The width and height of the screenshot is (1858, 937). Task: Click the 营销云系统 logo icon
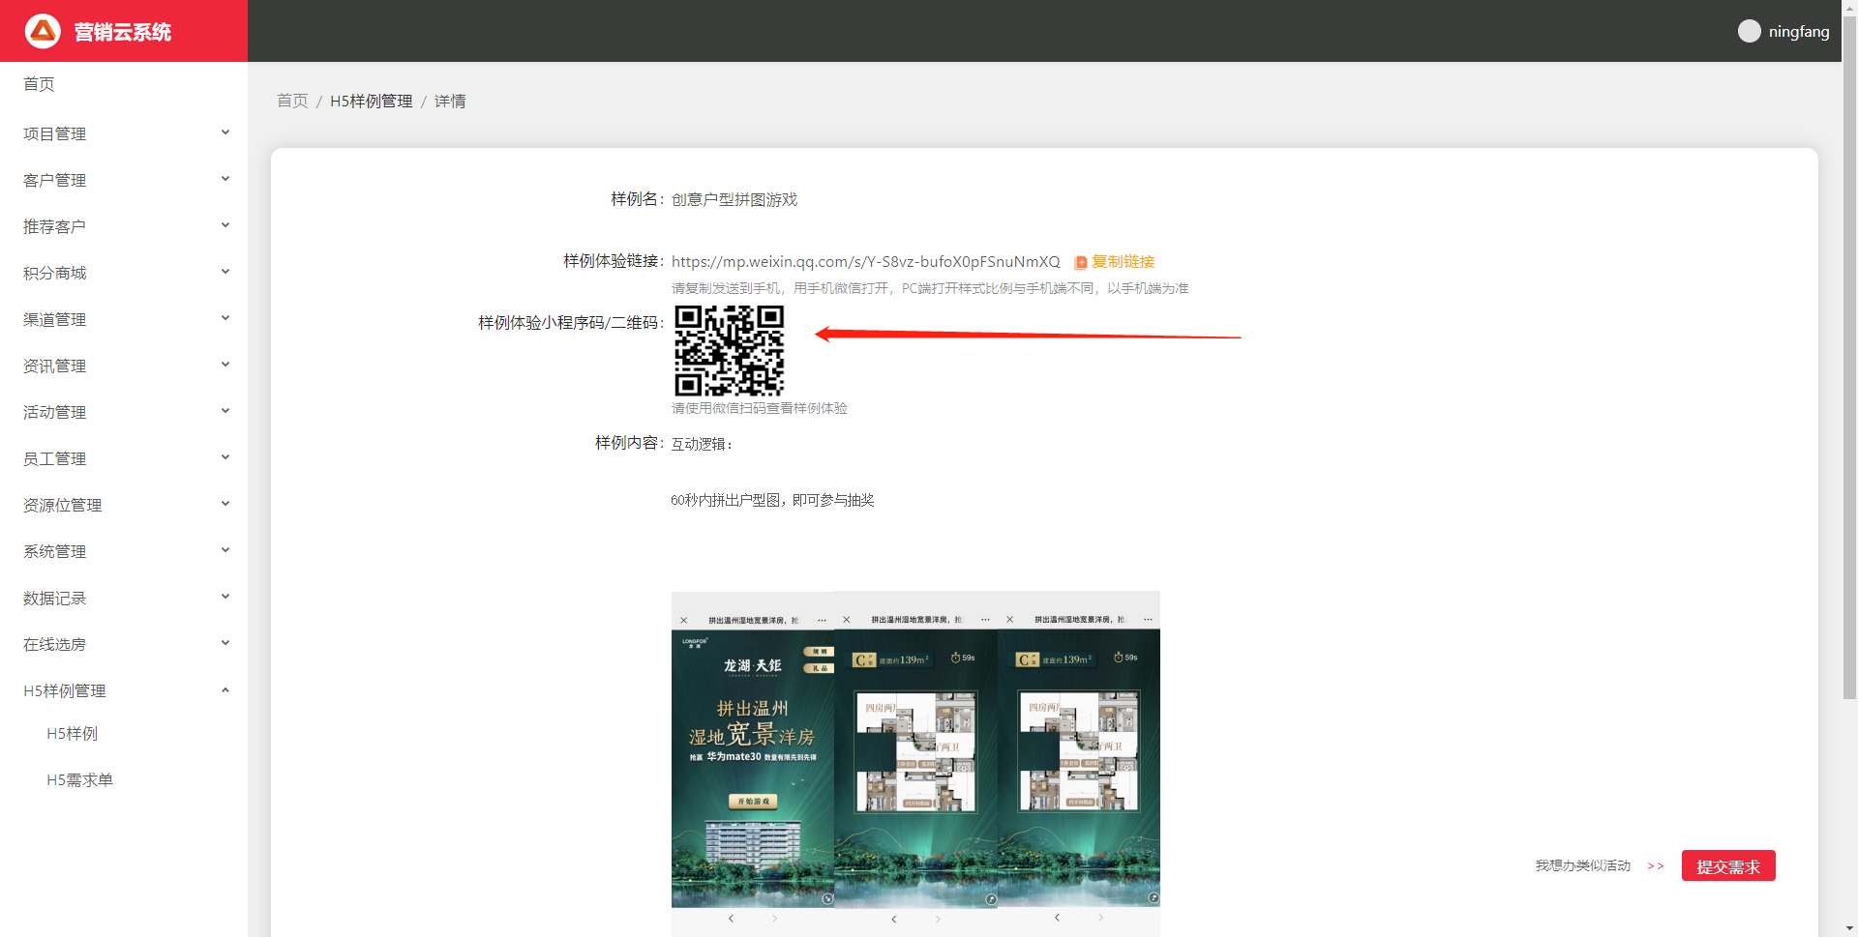pos(43,31)
